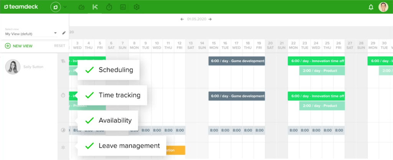Switch to the schedule timeline tab

pos(95,7)
